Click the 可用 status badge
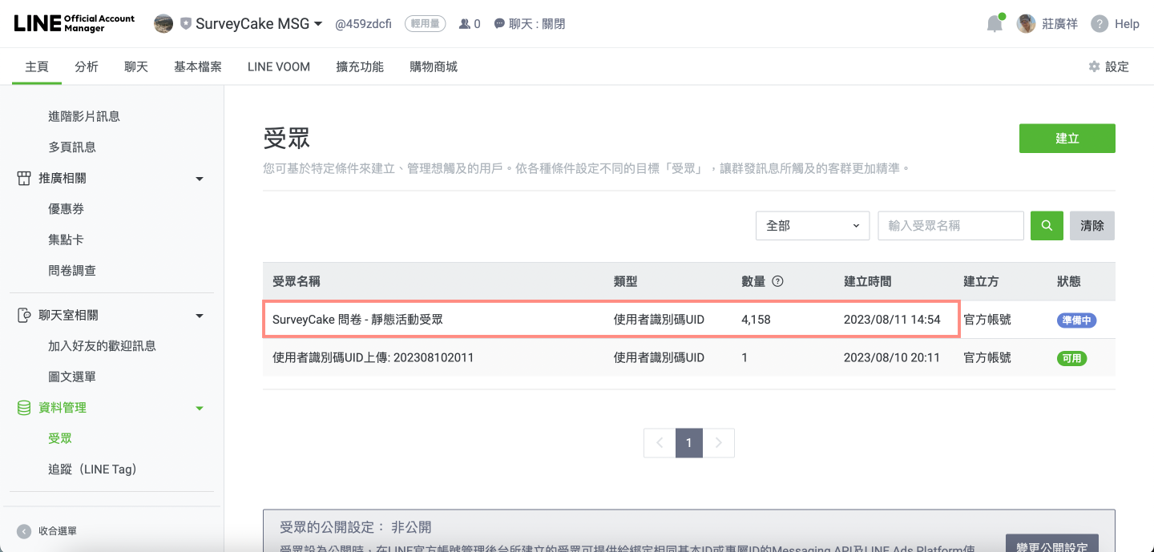 (1071, 358)
